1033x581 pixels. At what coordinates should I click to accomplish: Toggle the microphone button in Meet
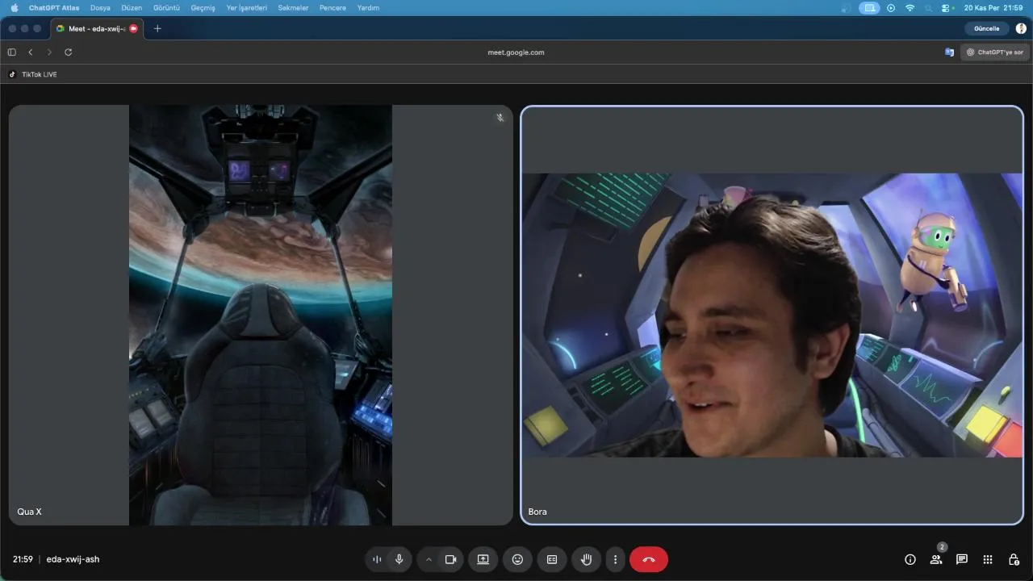tap(399, 559)
